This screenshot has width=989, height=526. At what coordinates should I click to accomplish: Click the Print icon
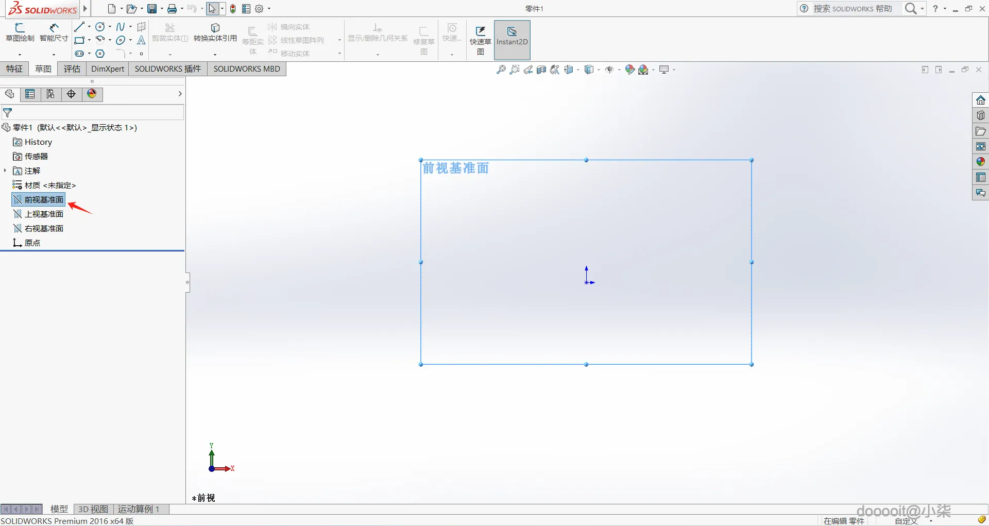point(172,9)
